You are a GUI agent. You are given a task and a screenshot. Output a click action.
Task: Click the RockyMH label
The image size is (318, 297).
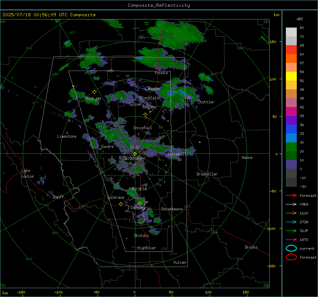point(93,99)
